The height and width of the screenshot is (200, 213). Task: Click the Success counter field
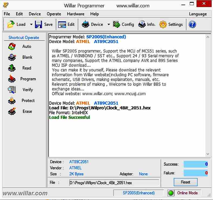pyautogui.click(x=196, y=164)
